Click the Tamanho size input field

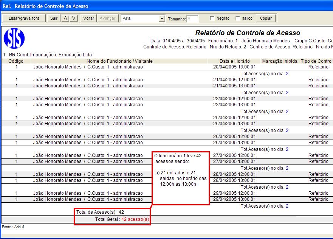pyautogui.click(x=192, y=19)
